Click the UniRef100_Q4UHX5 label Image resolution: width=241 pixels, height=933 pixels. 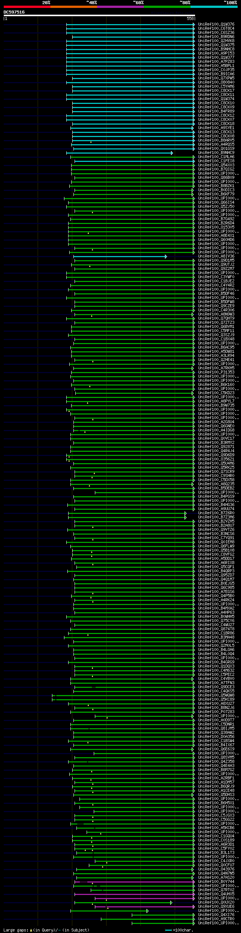click(216, 894)
